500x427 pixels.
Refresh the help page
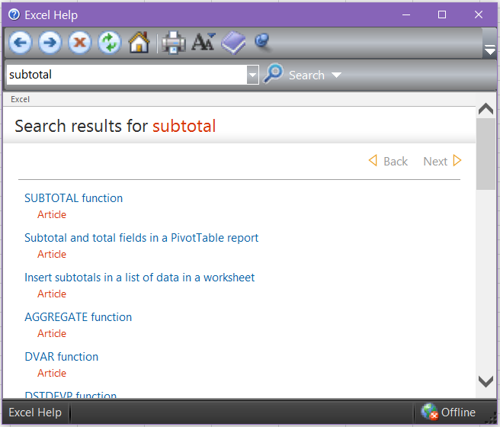pyautogui.click(x=110, y=43)
